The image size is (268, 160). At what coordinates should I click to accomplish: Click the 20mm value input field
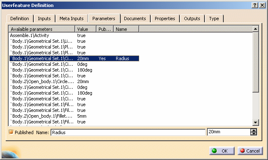coord(229,132)
